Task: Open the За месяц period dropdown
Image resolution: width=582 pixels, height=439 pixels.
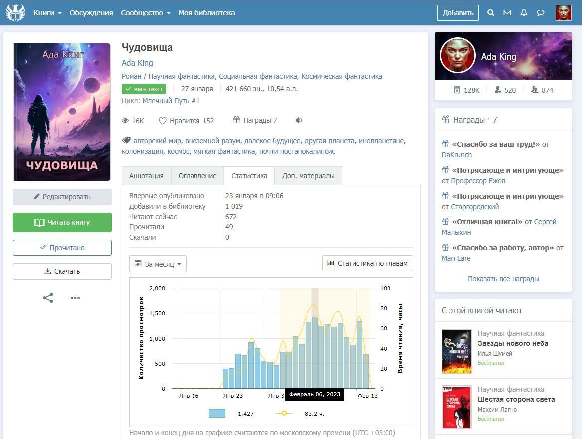Action: tap(158, 264)
